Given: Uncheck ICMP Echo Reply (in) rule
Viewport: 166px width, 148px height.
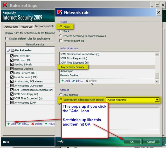Looking at the screenshot, I should click(12, 94).
